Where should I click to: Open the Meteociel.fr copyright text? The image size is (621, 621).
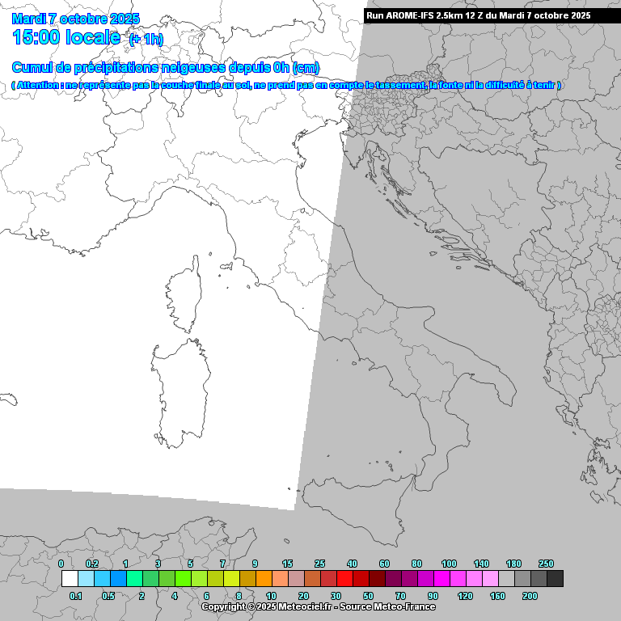[x=318, y=606]
